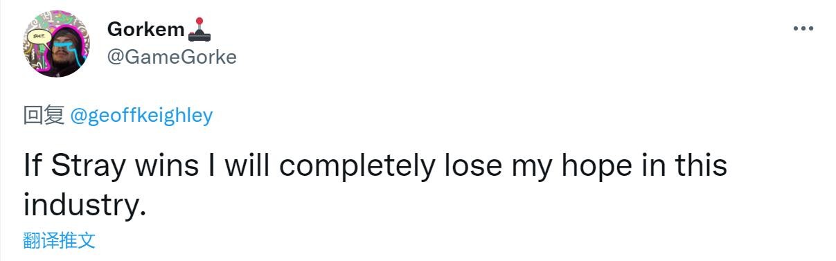
Task: Click the blue tear graphic on avatar
Action: 69,54
